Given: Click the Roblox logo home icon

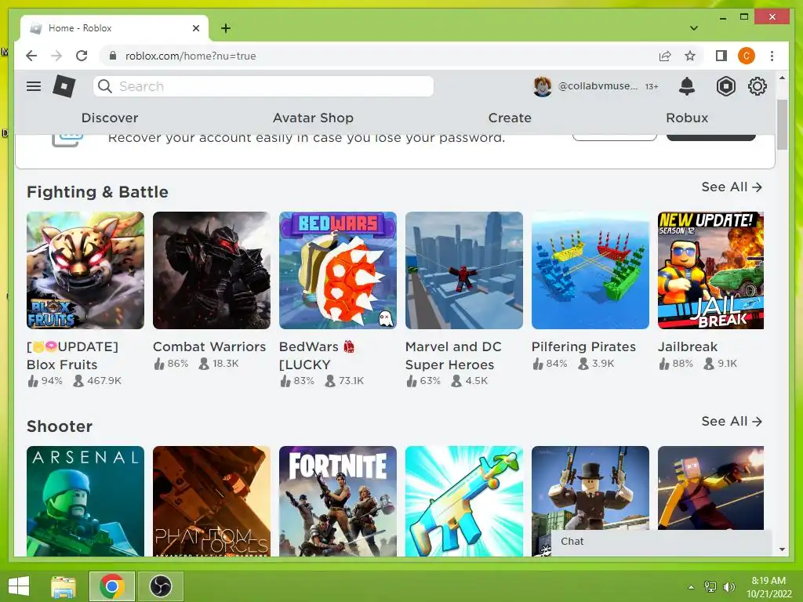Looking at the screenshot, I should tap(64, 86).
